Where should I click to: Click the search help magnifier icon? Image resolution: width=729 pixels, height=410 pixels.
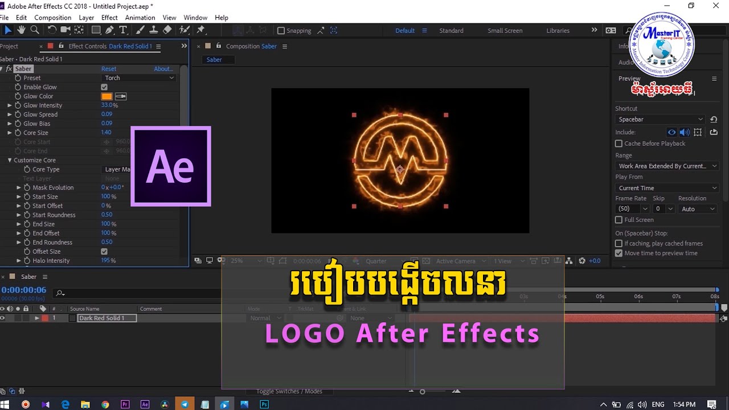(x=629, y=31)
